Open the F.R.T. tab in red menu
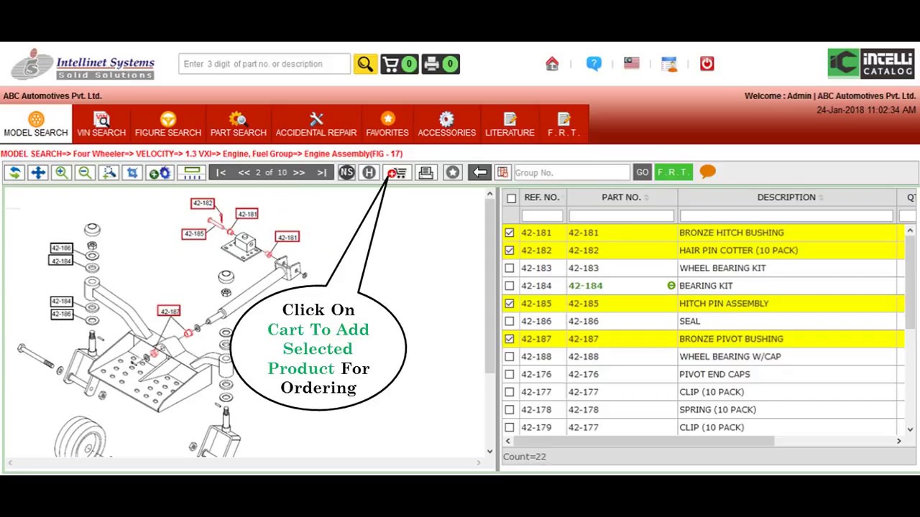Viewport: 920px width, 517px height. click(563, 124)
